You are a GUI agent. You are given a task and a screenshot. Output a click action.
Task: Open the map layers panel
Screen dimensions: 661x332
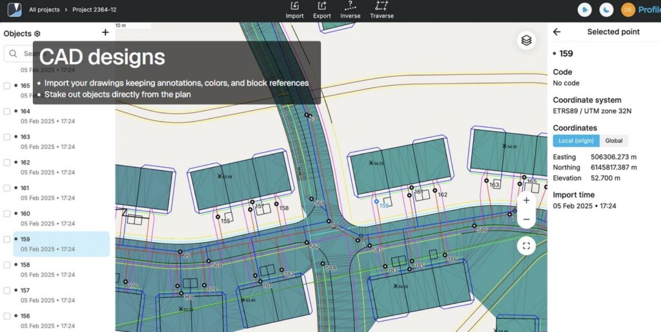[x=526, y=40]
